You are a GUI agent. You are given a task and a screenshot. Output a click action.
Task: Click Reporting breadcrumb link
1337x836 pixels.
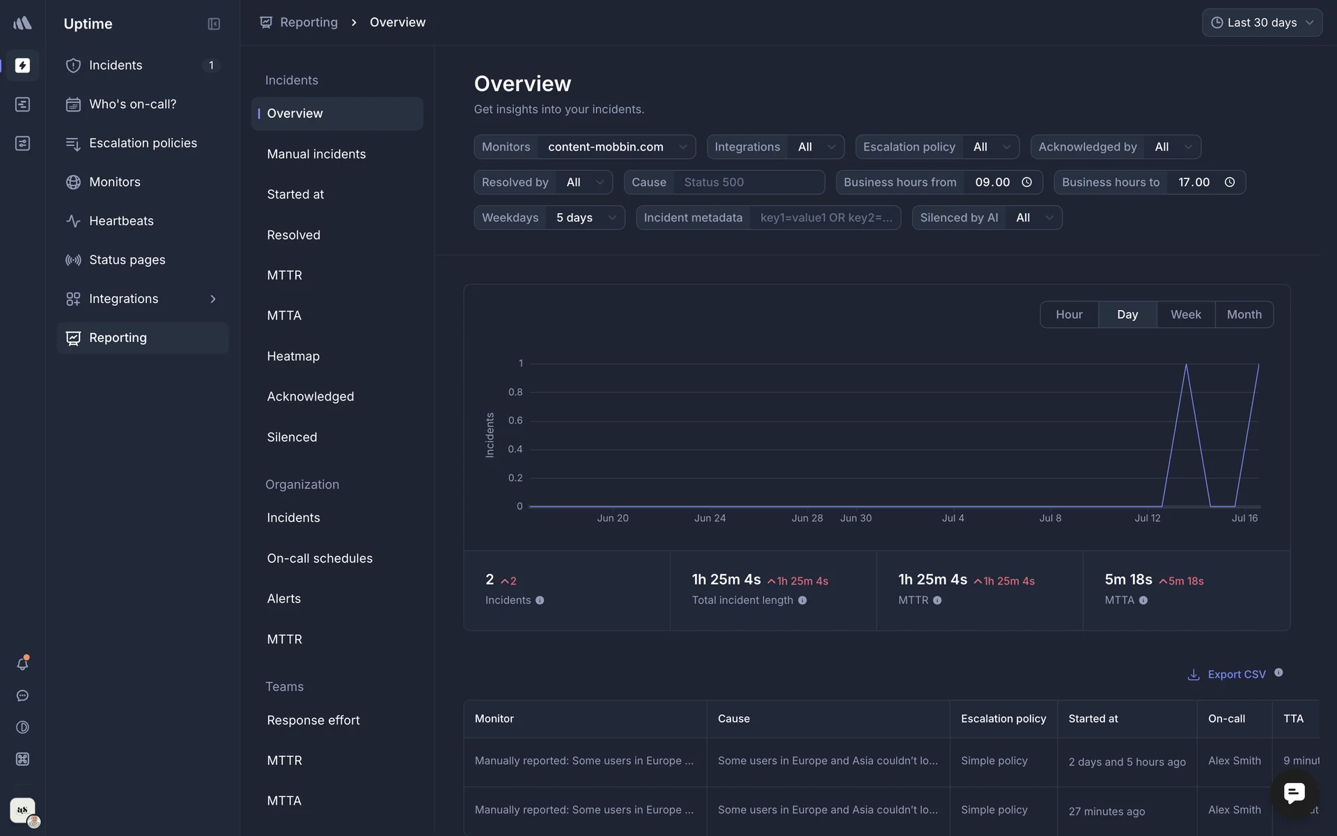(308, 22)
